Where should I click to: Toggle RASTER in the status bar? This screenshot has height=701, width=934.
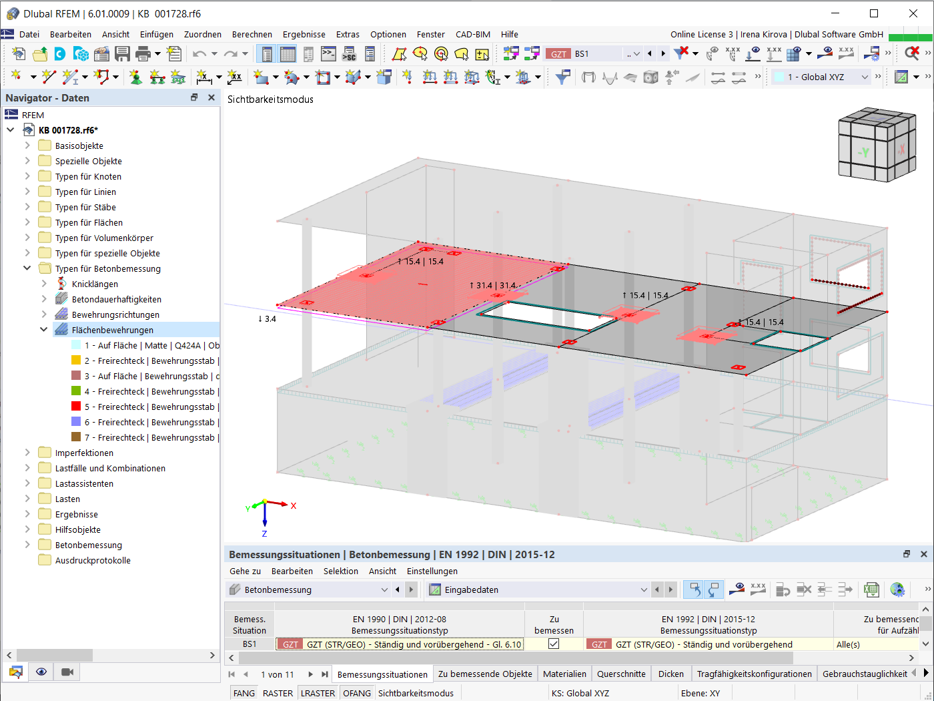click(278, 693)
